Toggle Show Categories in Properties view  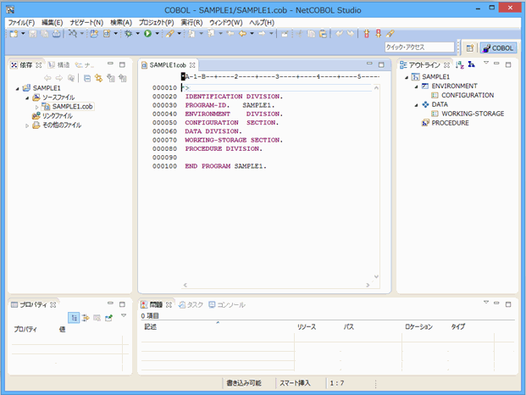(x=74, y=318)
